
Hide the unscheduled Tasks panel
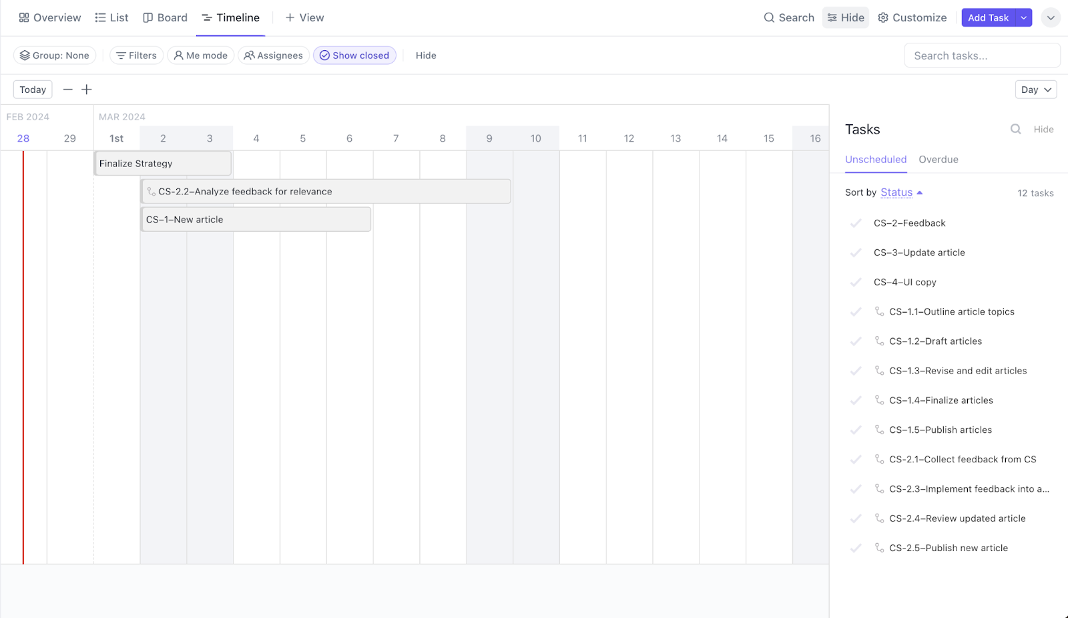coord(1043,129)
